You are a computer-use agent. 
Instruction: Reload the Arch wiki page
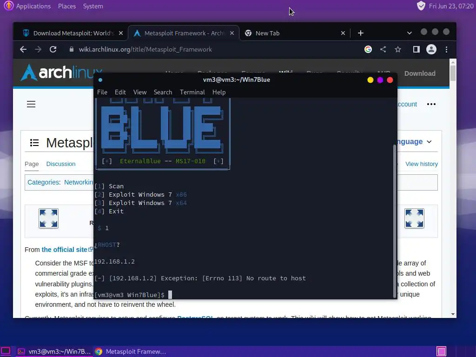[53, 49]
